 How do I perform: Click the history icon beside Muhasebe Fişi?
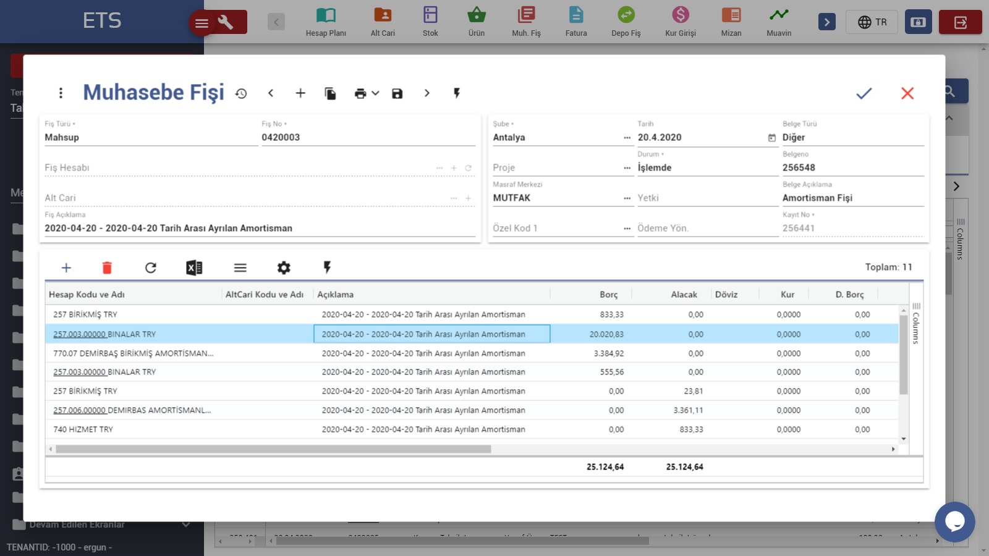pyautogui.click(x=241, y=93)
